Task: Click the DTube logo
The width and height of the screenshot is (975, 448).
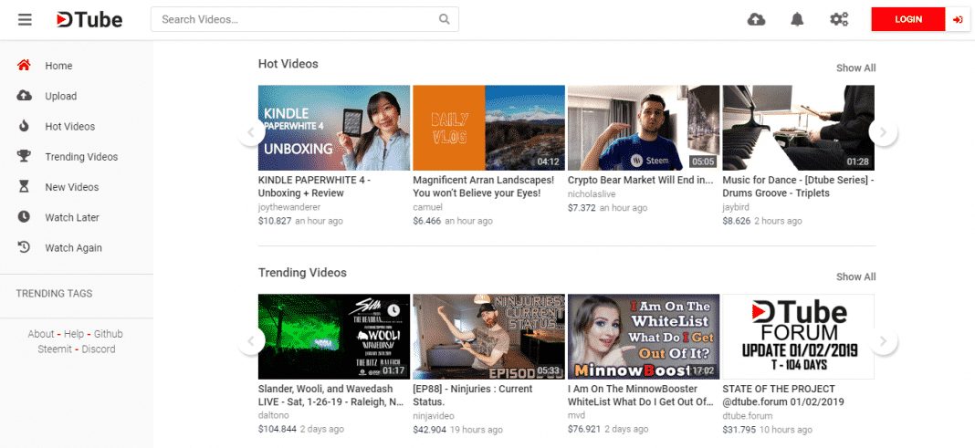Action: 89,19
